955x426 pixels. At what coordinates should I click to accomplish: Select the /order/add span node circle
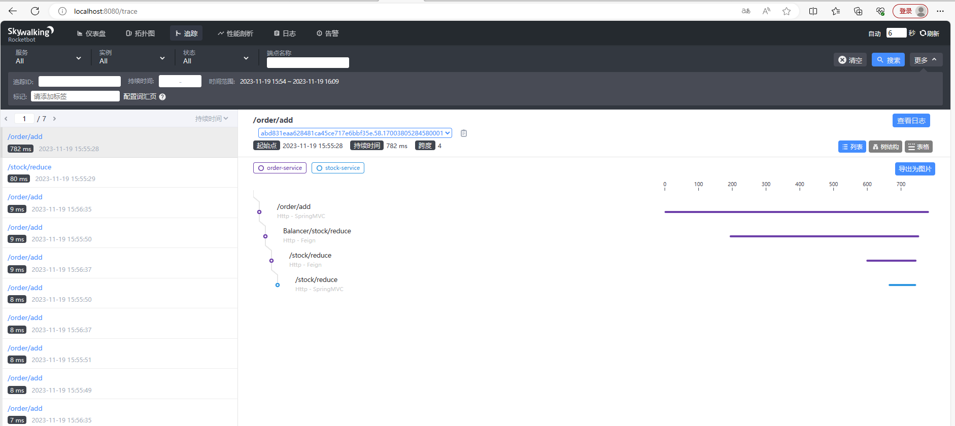pos(259,212)
